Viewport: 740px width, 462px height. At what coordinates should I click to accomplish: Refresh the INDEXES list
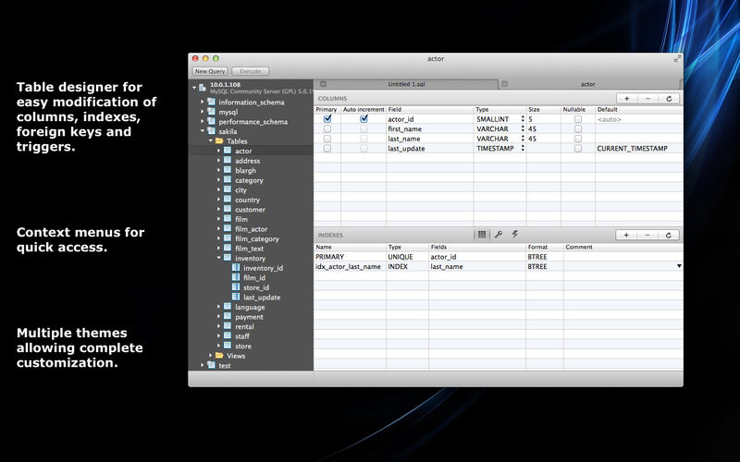tap(668, 235)
